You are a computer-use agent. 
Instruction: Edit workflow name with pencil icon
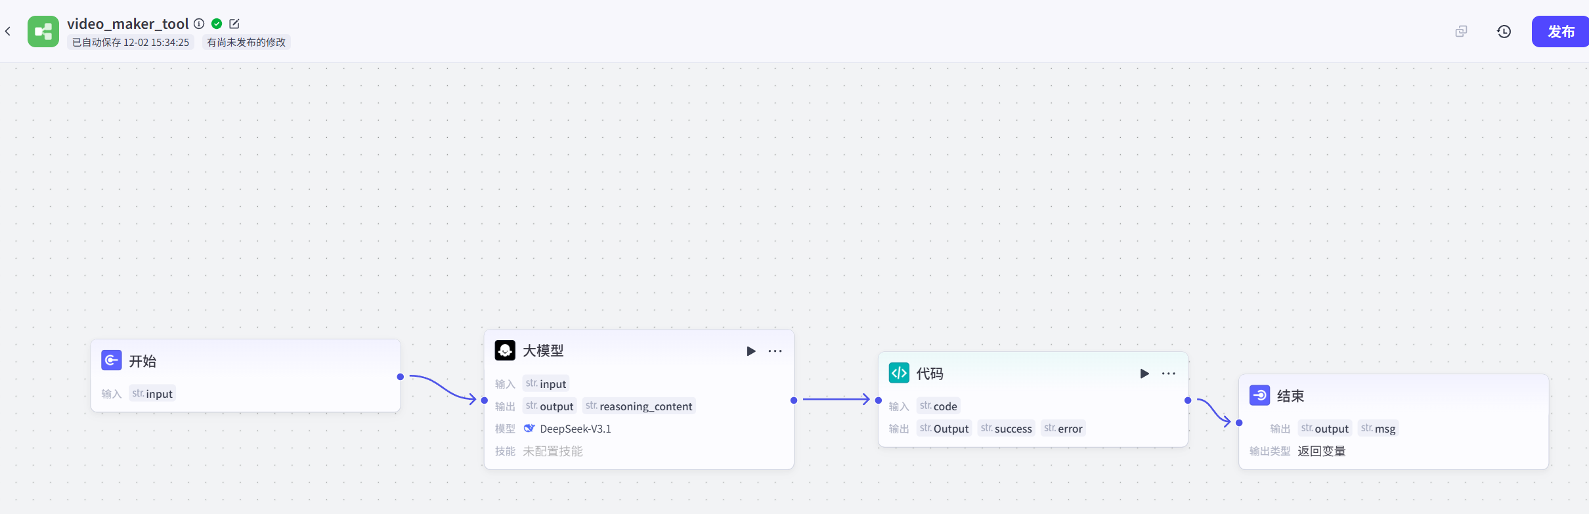(234, 24)
